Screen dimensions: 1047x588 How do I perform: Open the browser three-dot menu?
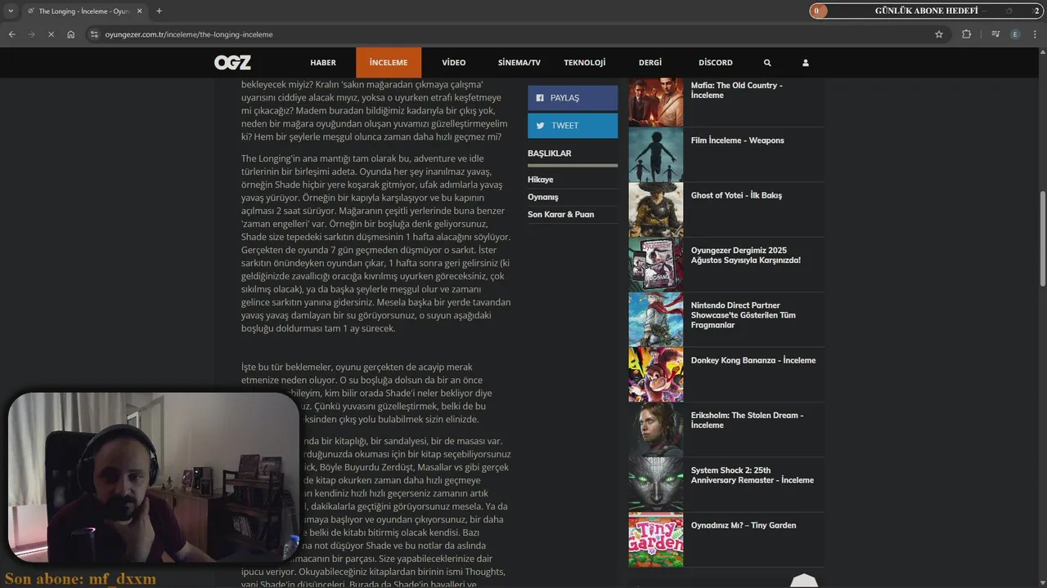[x=1036, y=34]
